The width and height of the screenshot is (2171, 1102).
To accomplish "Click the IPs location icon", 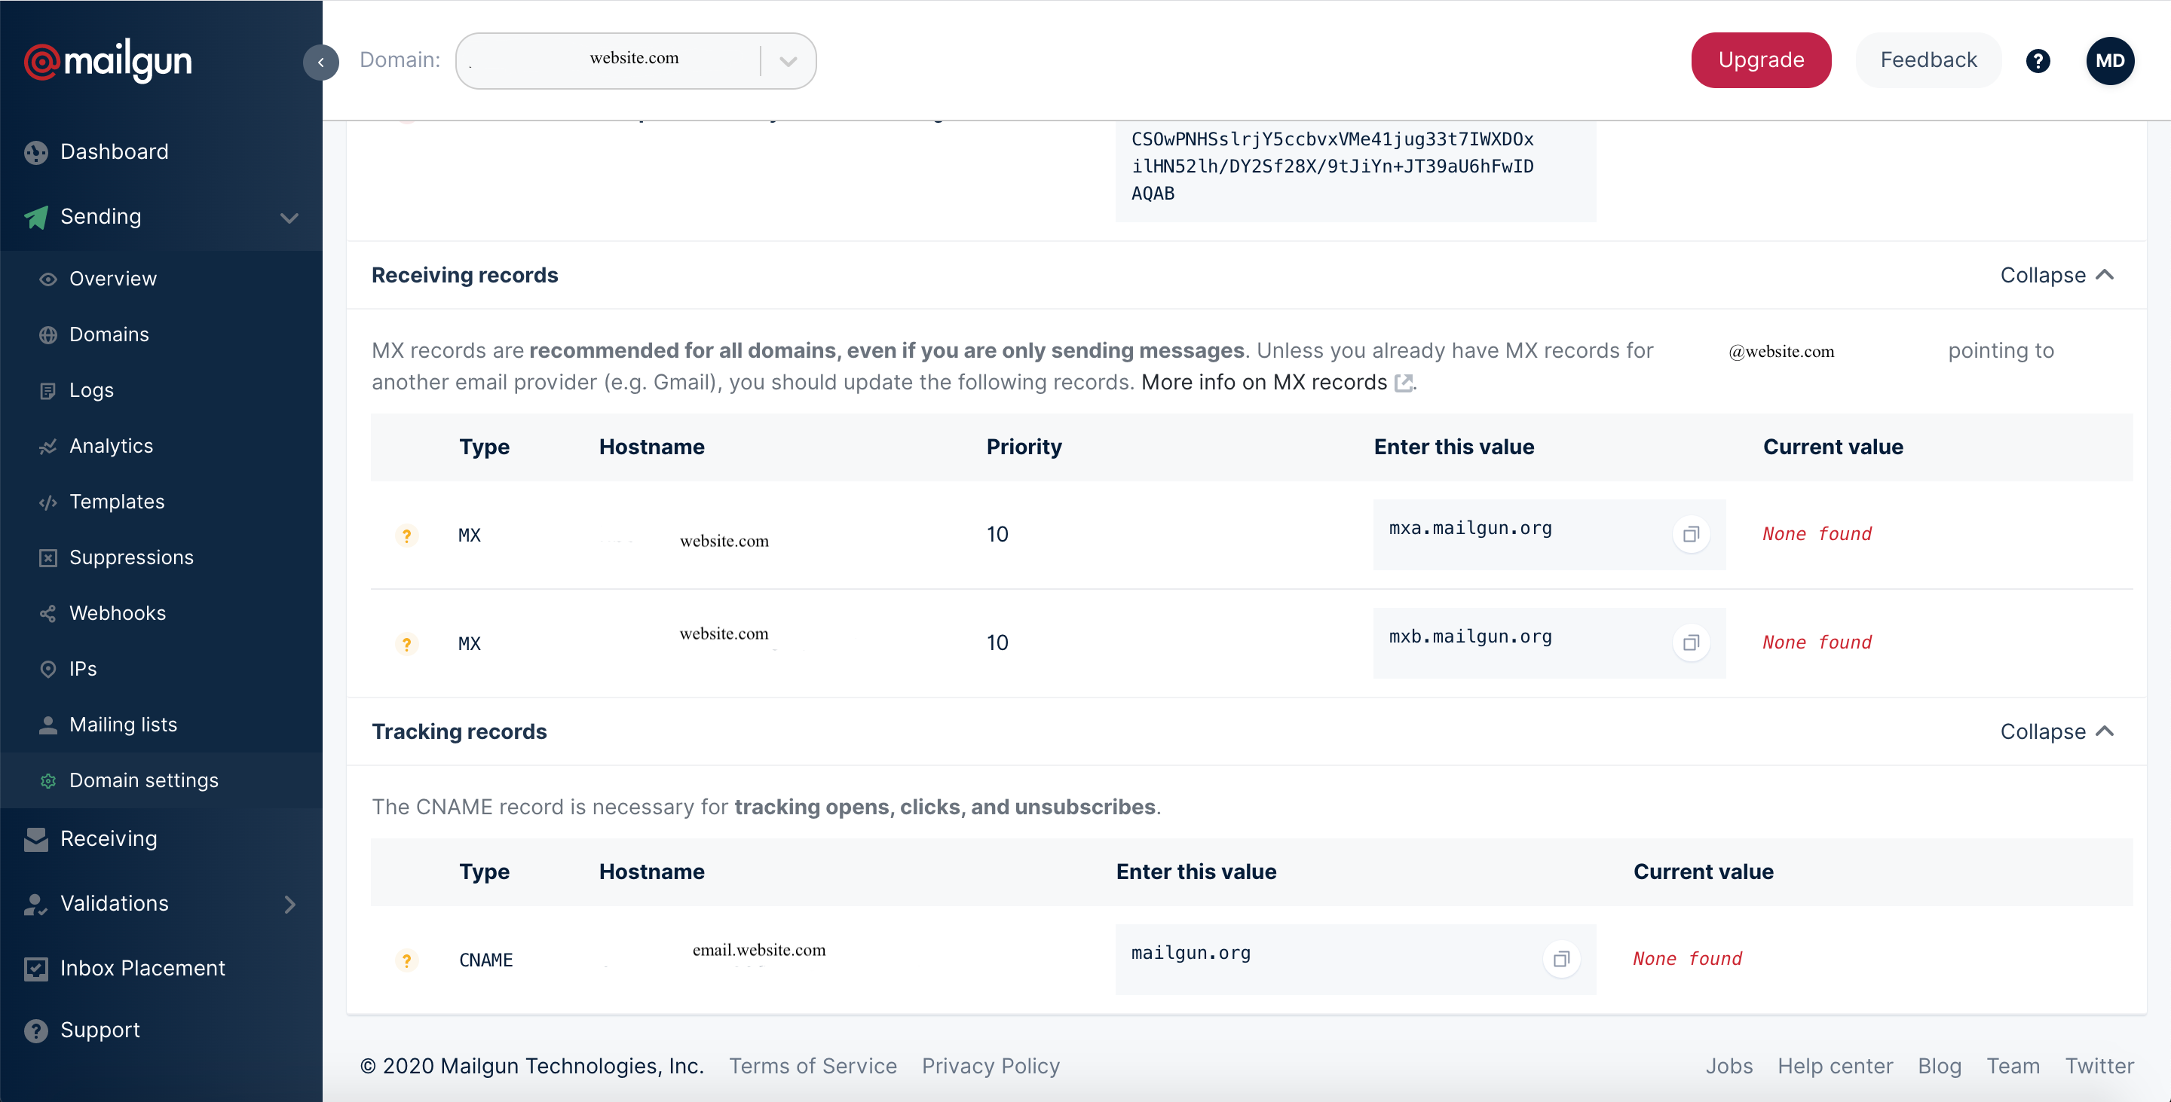I will 48,668.
